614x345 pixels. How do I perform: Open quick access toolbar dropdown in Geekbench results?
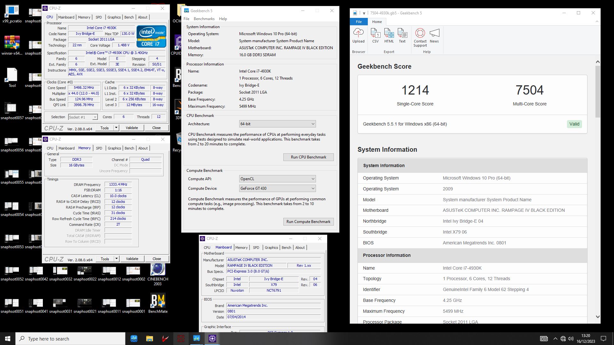coord(364,13)
